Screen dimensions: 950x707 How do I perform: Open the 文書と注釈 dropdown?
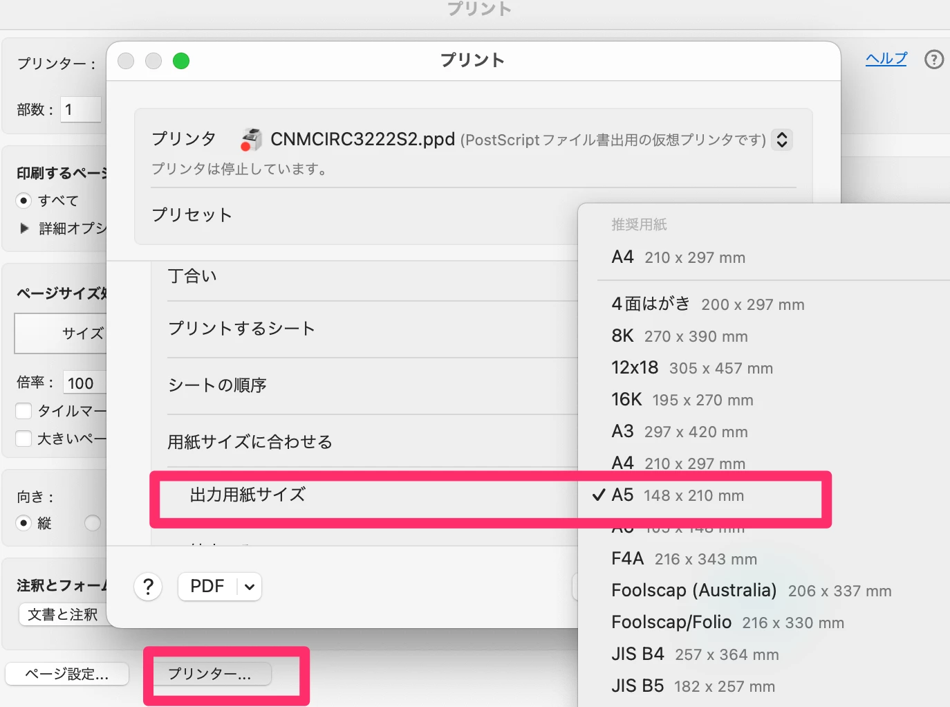(64, 614)
